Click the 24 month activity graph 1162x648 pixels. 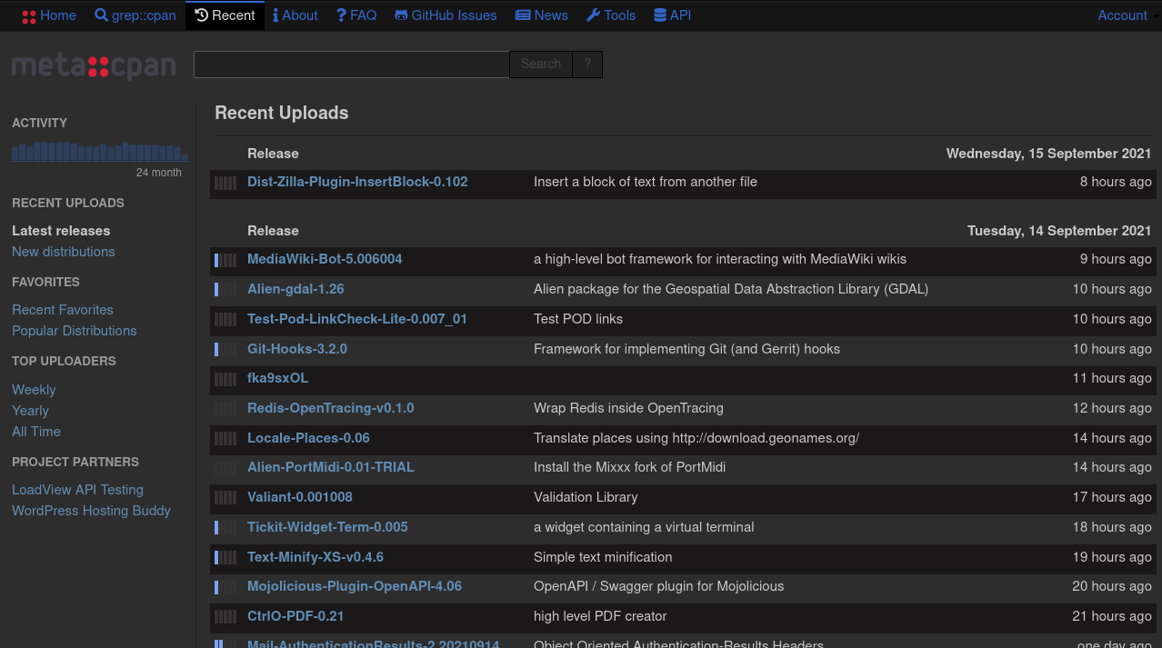coord(100,151)
